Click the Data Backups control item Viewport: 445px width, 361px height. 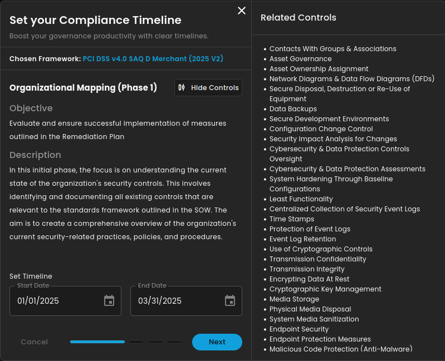pos(293,109)
